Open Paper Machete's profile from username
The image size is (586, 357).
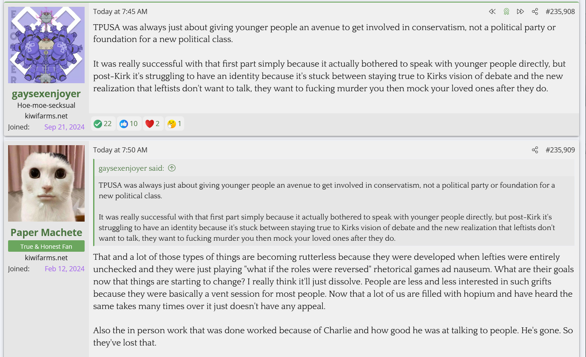coord(46,232)
